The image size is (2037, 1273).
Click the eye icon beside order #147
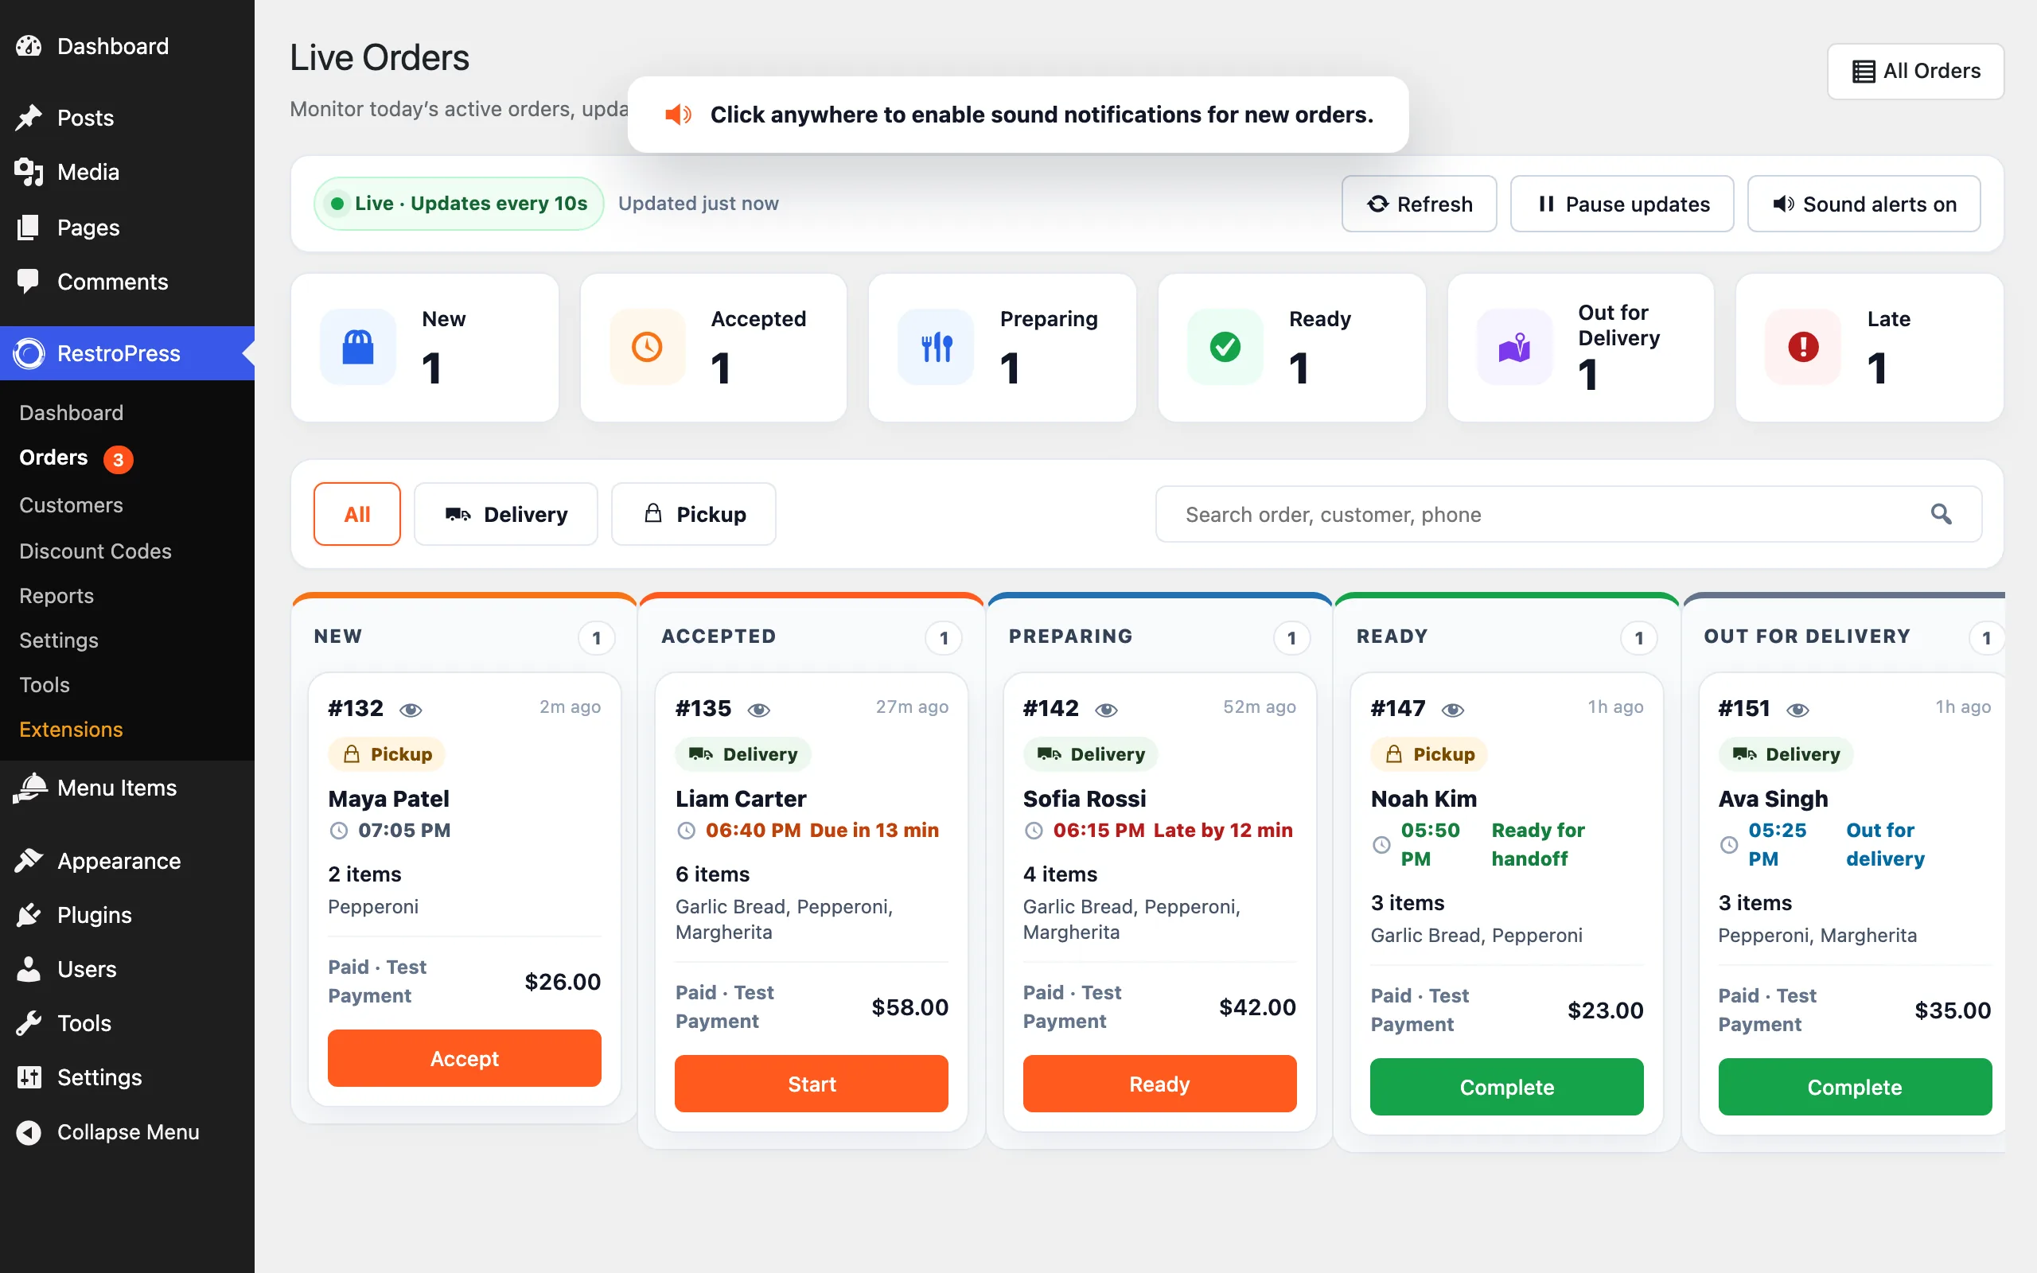1453,710
